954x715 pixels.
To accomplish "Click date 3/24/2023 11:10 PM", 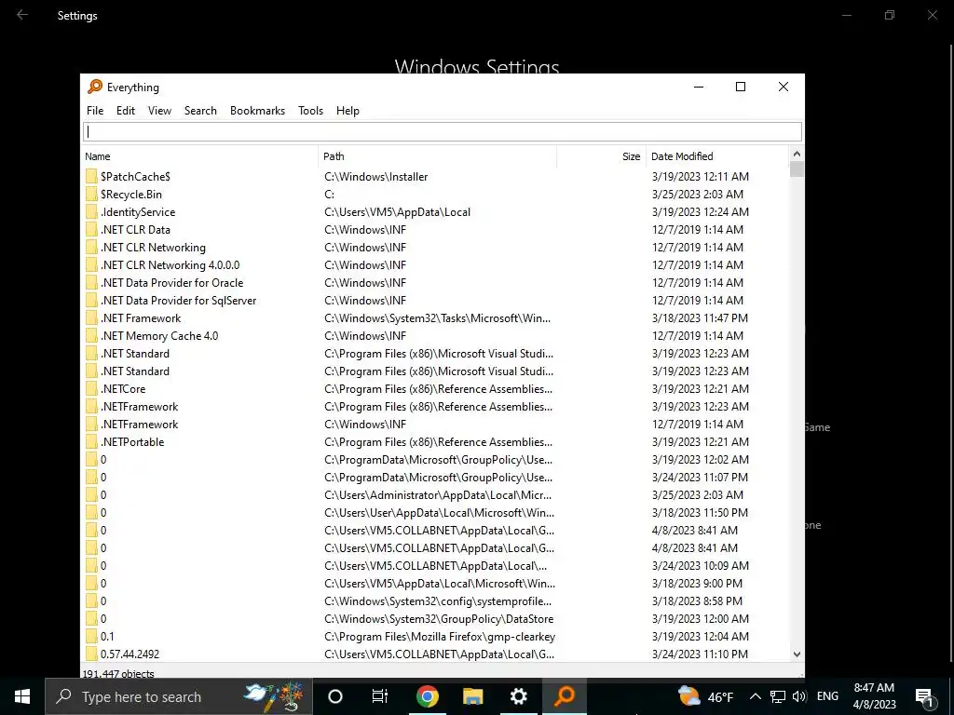I will [700, 654].
